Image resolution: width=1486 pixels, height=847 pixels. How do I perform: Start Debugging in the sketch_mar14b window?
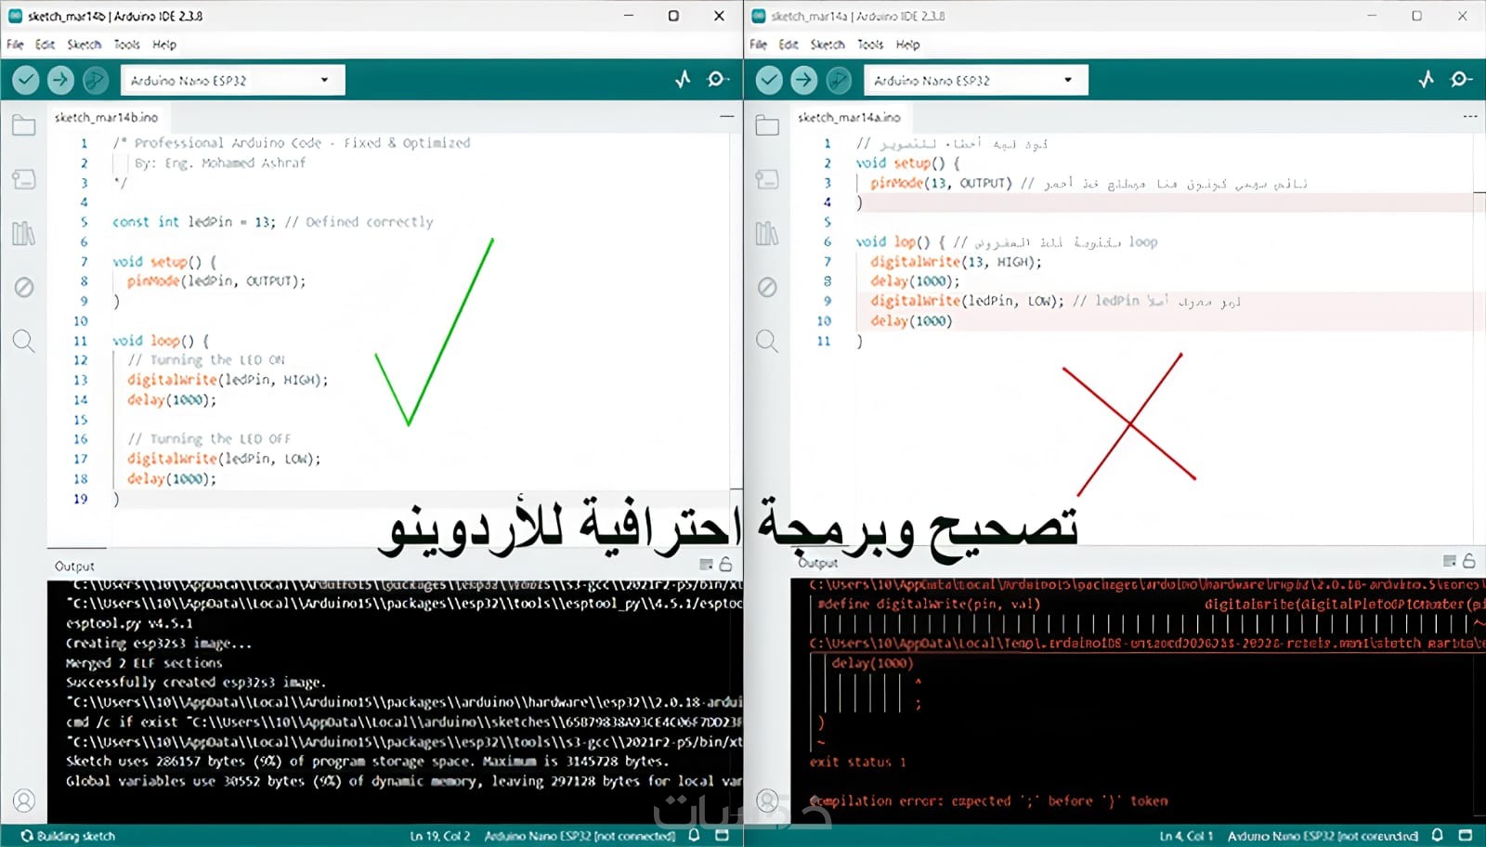[95, 80]
